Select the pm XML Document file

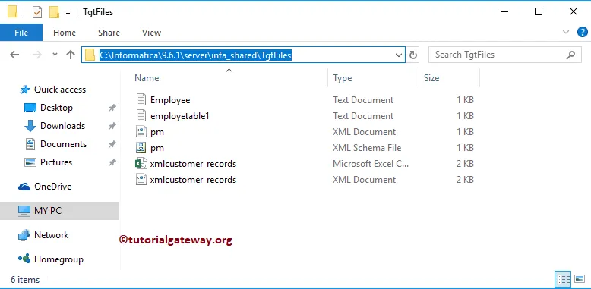156,132
